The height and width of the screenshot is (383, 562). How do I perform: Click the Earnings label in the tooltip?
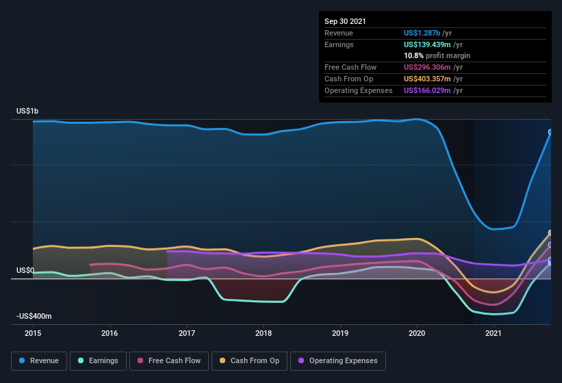tap(339, 44)
